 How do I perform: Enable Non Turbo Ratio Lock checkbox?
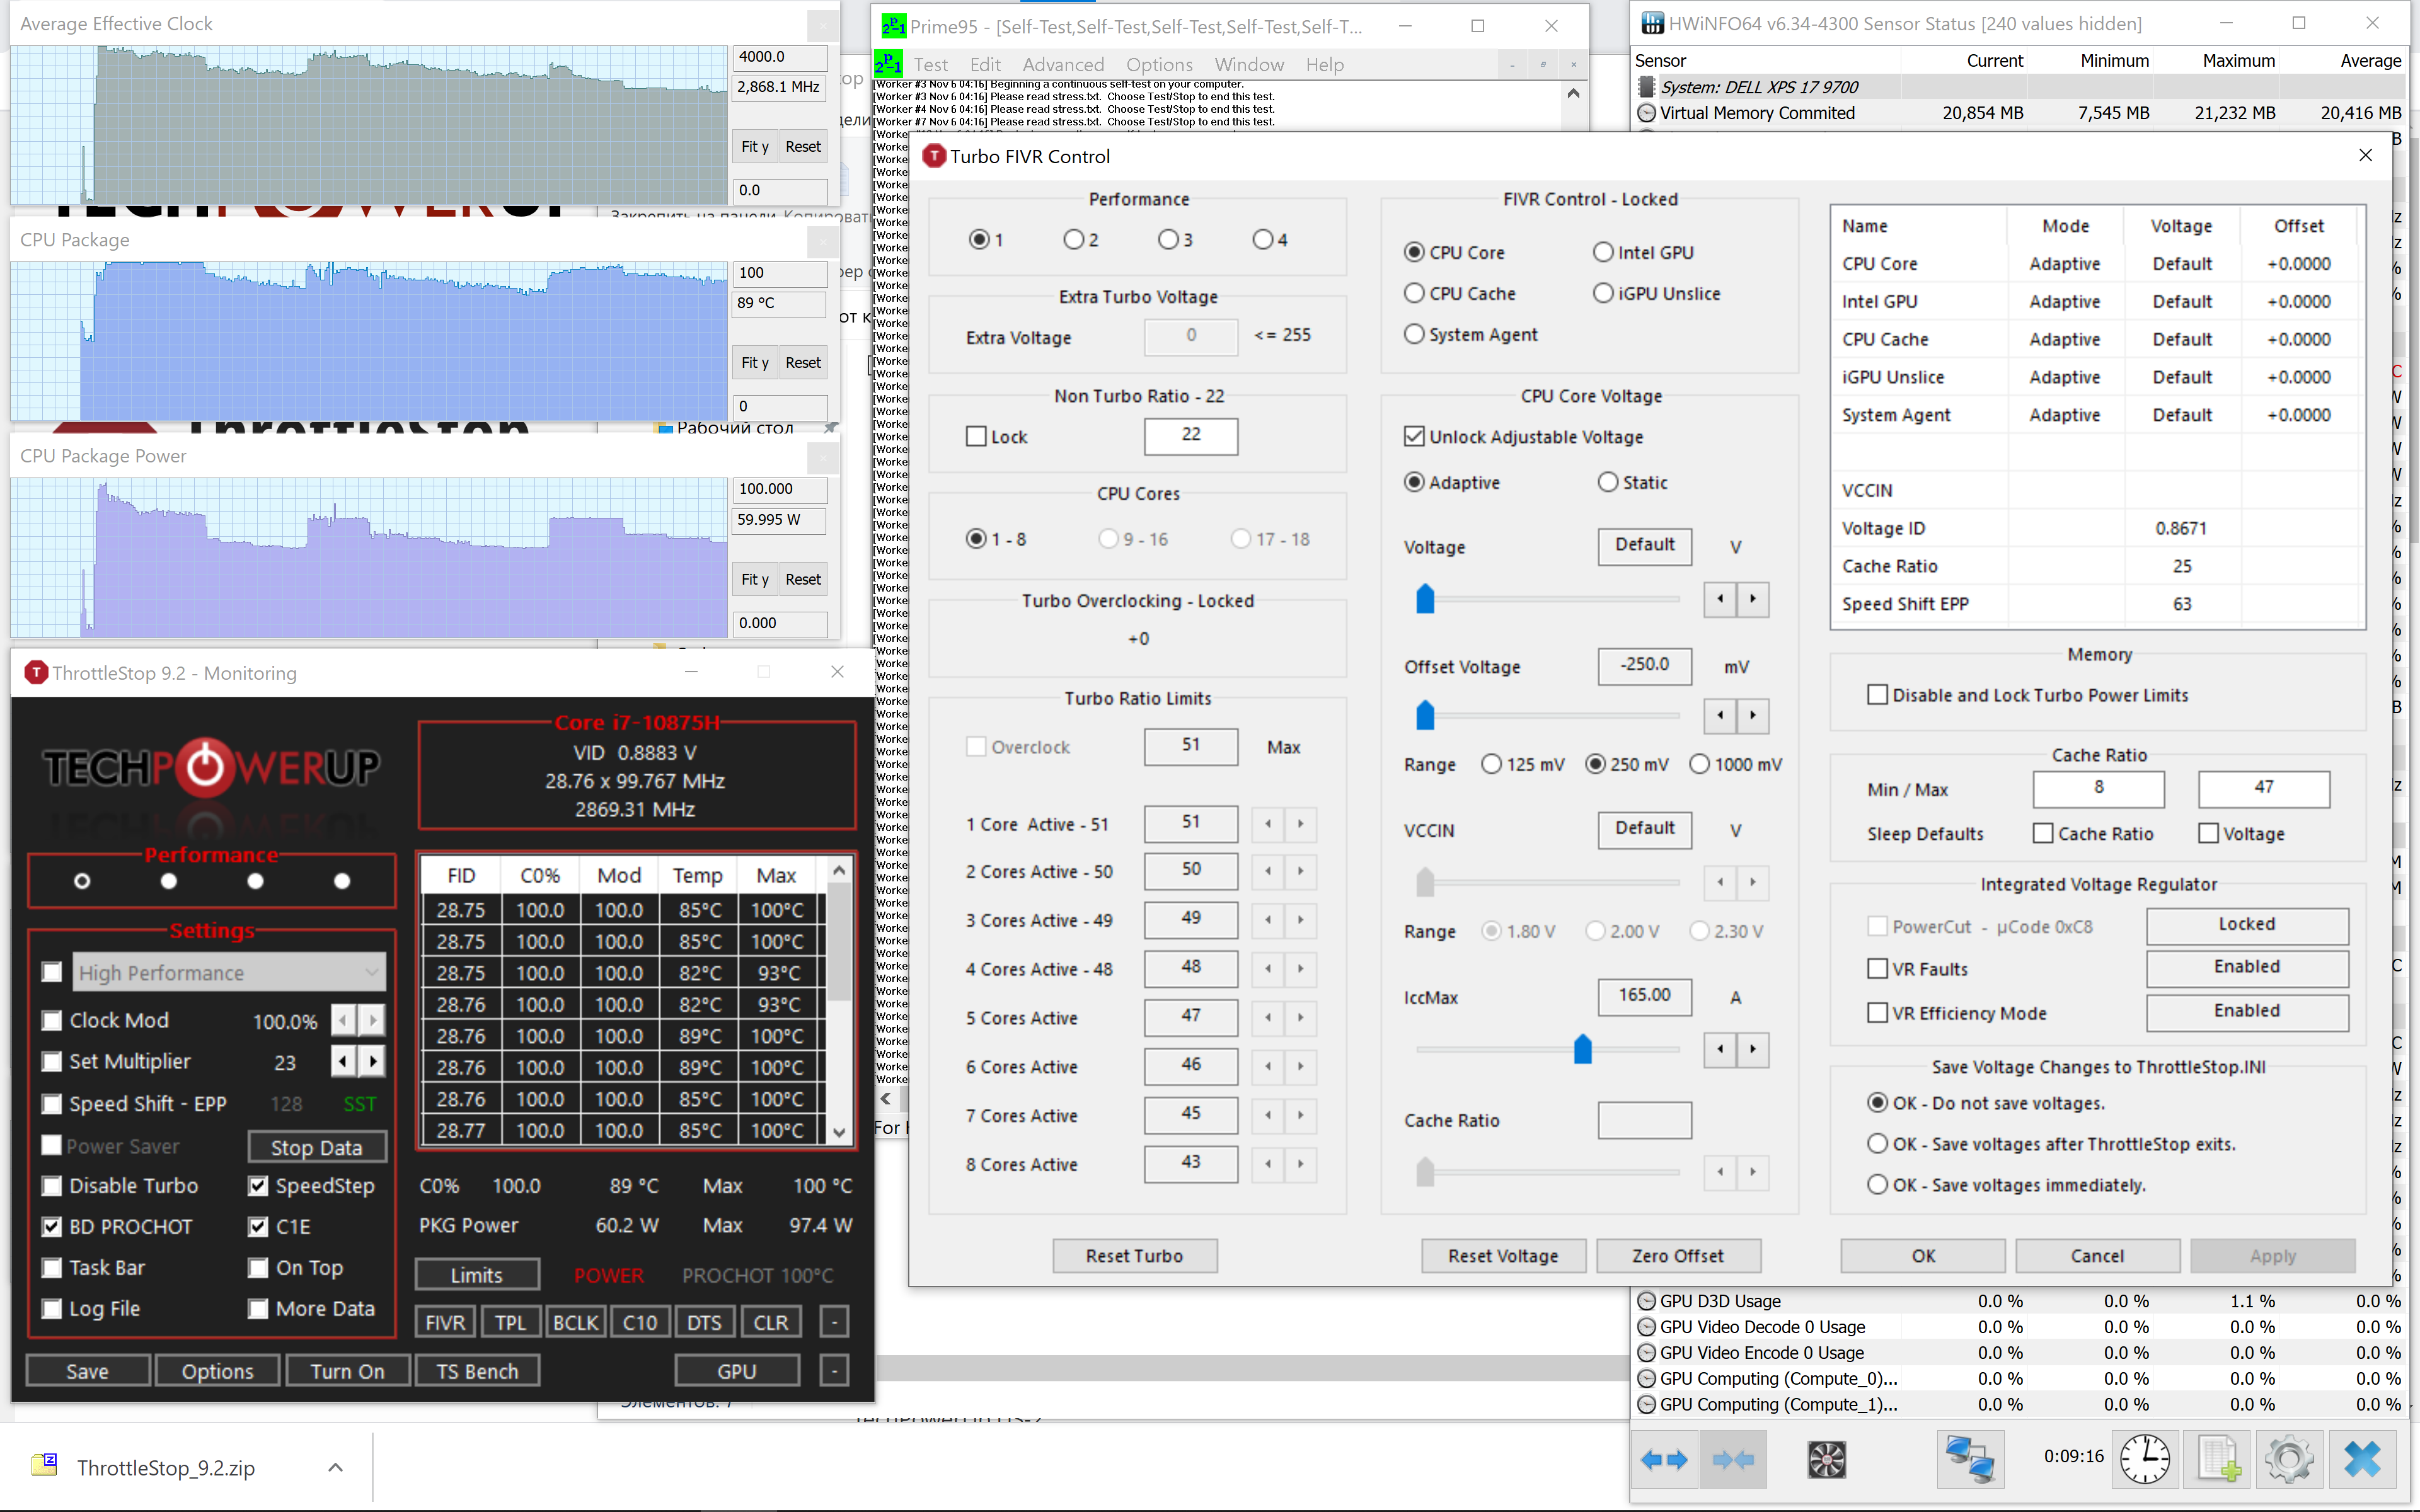[x=976, y=436]
